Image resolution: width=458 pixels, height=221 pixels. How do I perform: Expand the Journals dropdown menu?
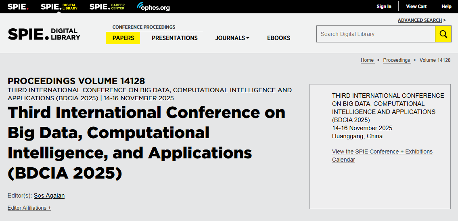(232, 38)
